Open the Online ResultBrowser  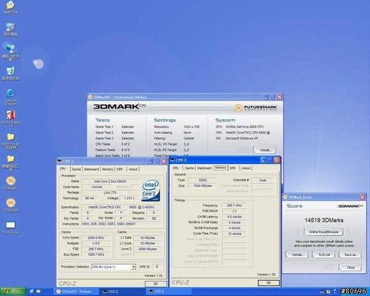(324, 232)
